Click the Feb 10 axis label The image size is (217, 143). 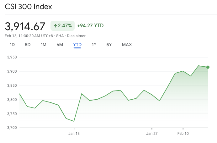coord(183,133)
